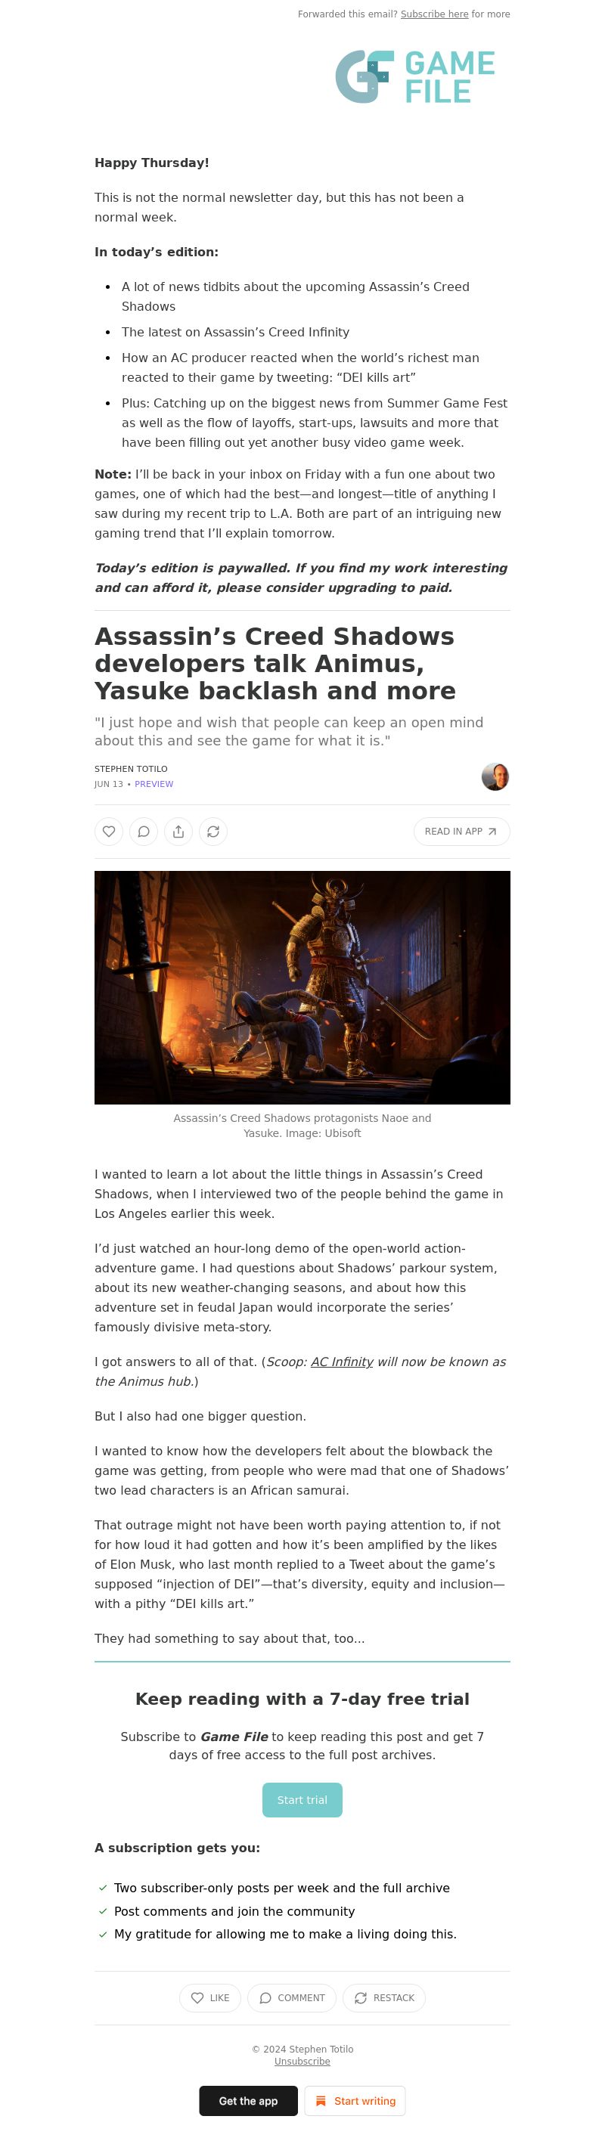Click the COMMENT button in the footer
This screenshot has height=2141, width=605.
(292, 1997)
